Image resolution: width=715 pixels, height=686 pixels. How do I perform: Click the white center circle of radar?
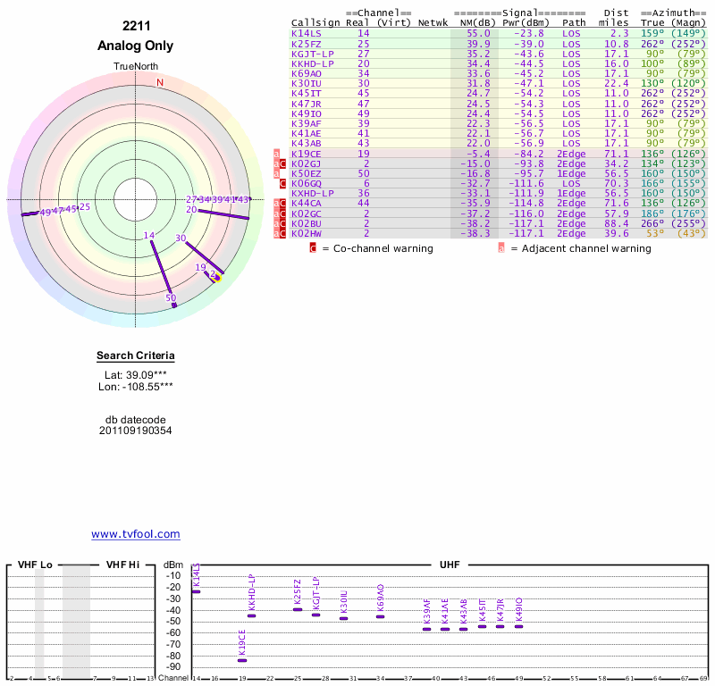[x=136, y=198]
